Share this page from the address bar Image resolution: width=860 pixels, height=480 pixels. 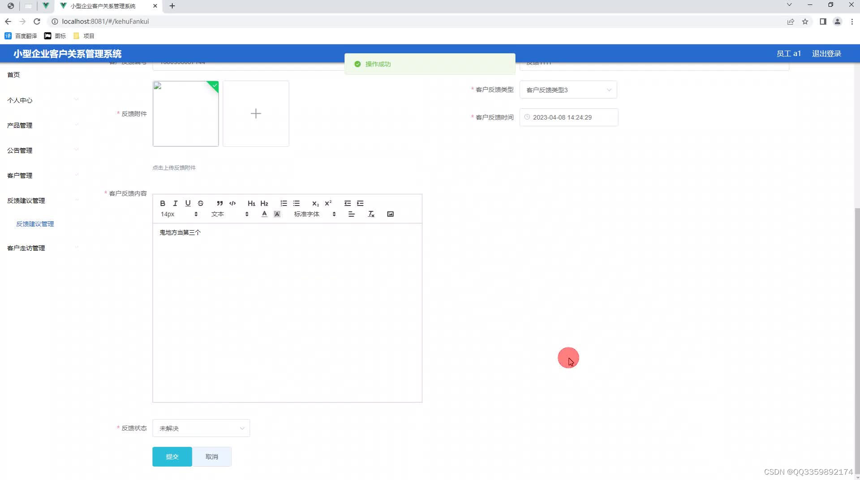(x=791, y=21)
